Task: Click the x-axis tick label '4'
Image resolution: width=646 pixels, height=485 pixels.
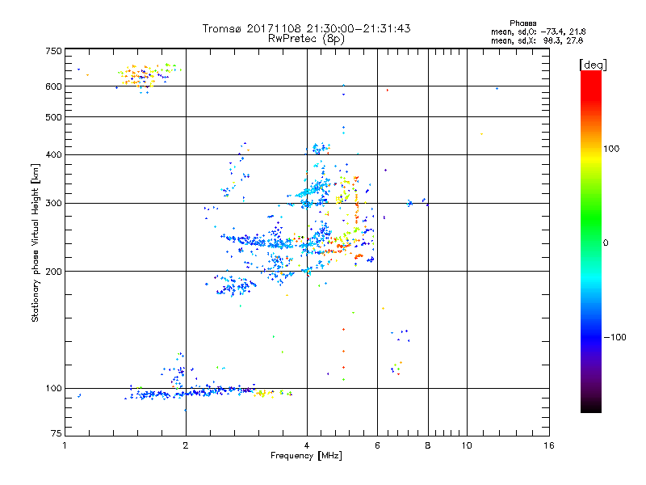Action: pos(307,445)
